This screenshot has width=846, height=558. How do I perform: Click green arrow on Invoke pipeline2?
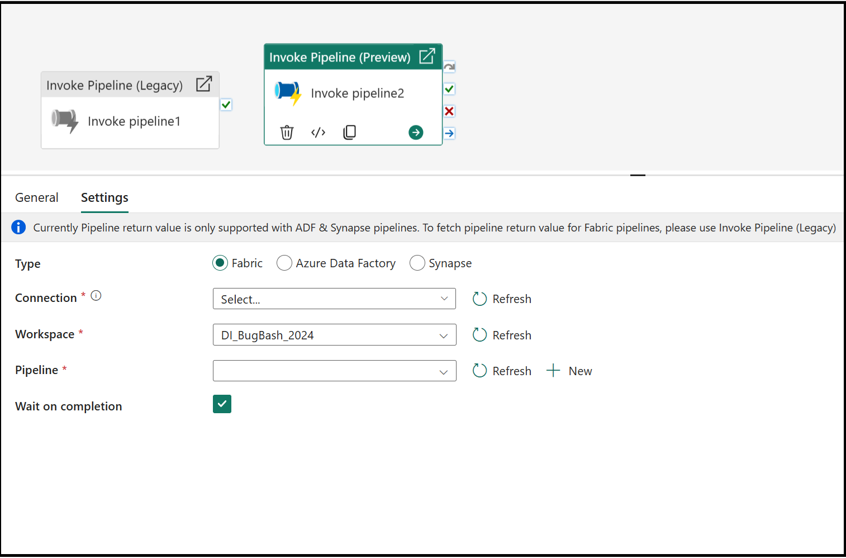point(416,133)
